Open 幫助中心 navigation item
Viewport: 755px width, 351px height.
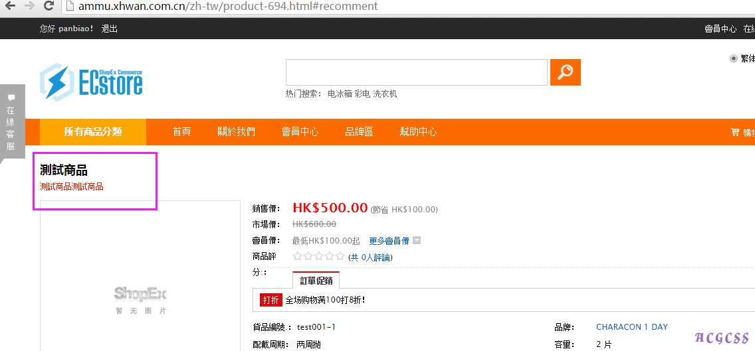419,132
